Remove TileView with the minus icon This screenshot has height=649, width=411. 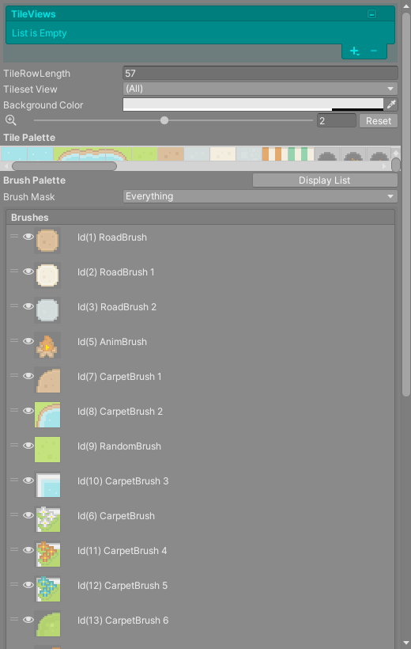pyautogui.click(x=374, y=51)
